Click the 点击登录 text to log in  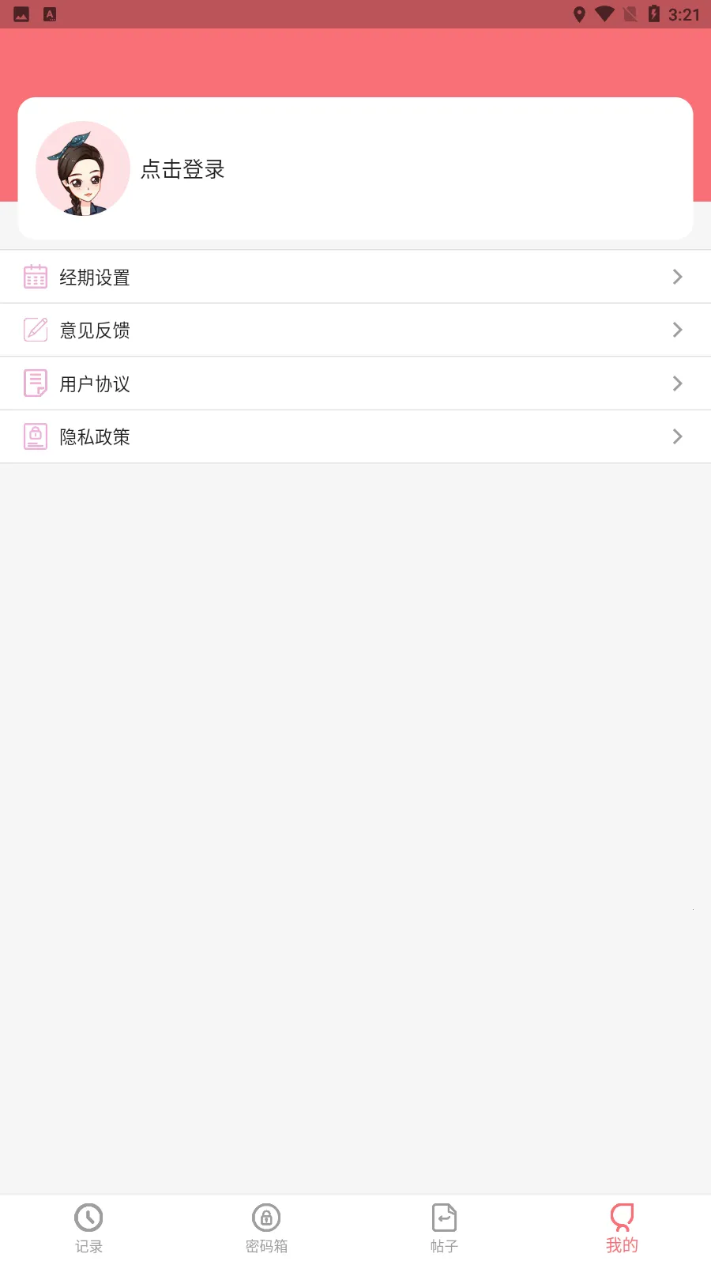click(x=182, y=169)
